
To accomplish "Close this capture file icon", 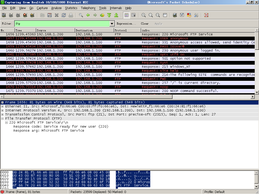I will coord(57,15).
